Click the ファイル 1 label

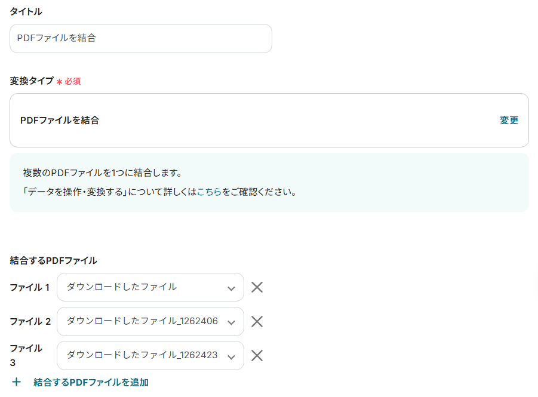(x=30, y=287)
